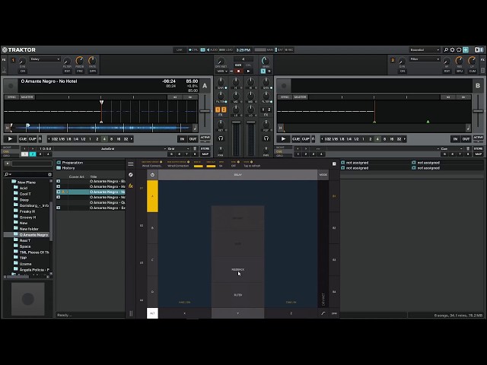Image resolution: width=487 pixels, height=365 pixels.
Task: Click the round deck icon in overlay sidebar
Action: click(131, 175)
